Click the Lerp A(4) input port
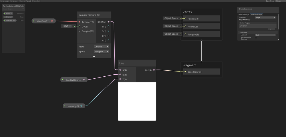Viewport: 286px width, 137px height. tap(120, 70)
